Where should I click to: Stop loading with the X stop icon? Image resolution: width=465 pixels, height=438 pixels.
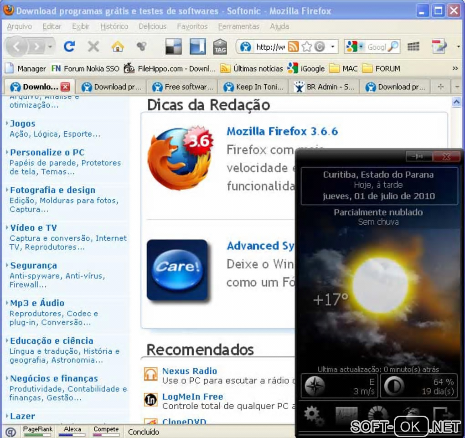coord(93,46)
